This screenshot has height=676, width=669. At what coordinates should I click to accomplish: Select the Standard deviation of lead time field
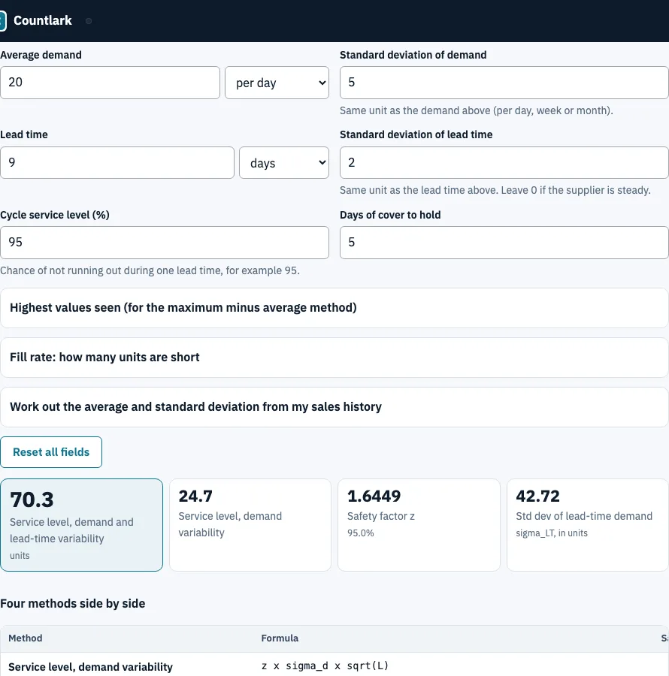pyautogui.click(x=504, y=162)
